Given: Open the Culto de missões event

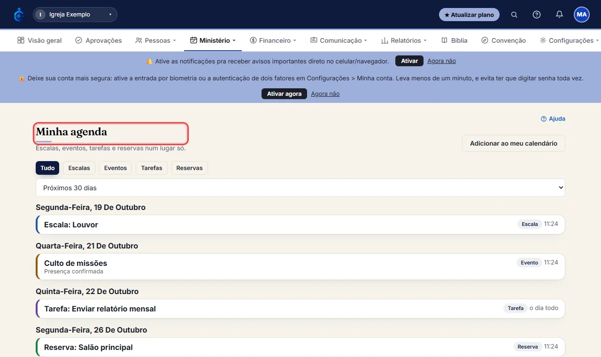Looking at the screenshot, I should [300, 266].
